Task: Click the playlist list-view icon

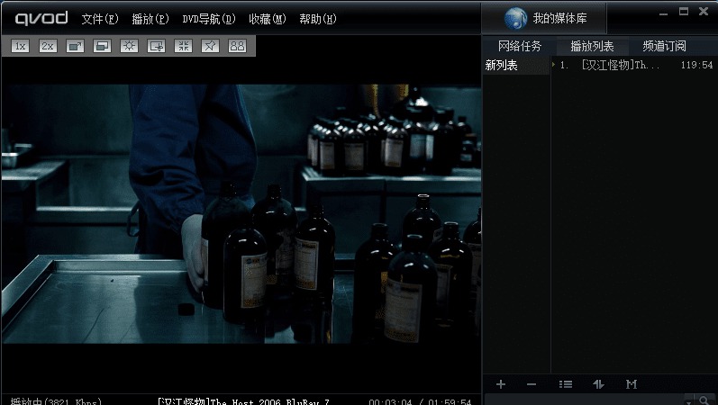Action: (x=565, y=384)
